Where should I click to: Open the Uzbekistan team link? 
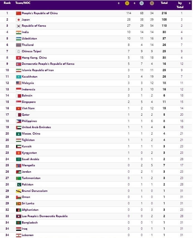coord(29,39)
